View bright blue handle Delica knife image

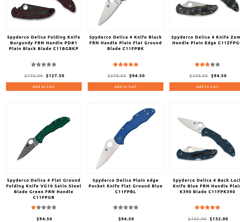click(x=125, y=138)
